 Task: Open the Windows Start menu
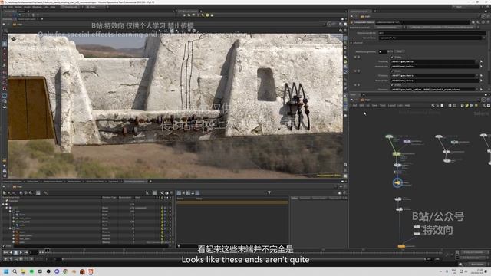coord(5,271)
